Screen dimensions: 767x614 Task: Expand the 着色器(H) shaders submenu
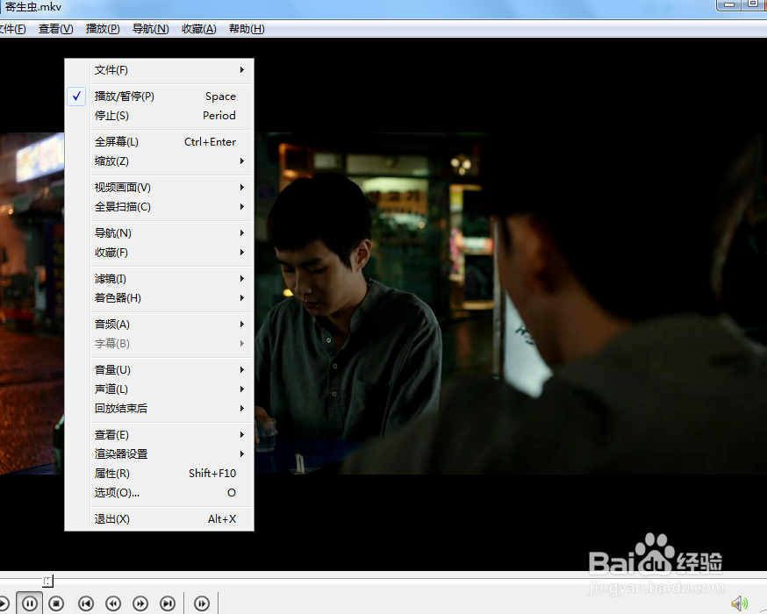click(159, 298)
